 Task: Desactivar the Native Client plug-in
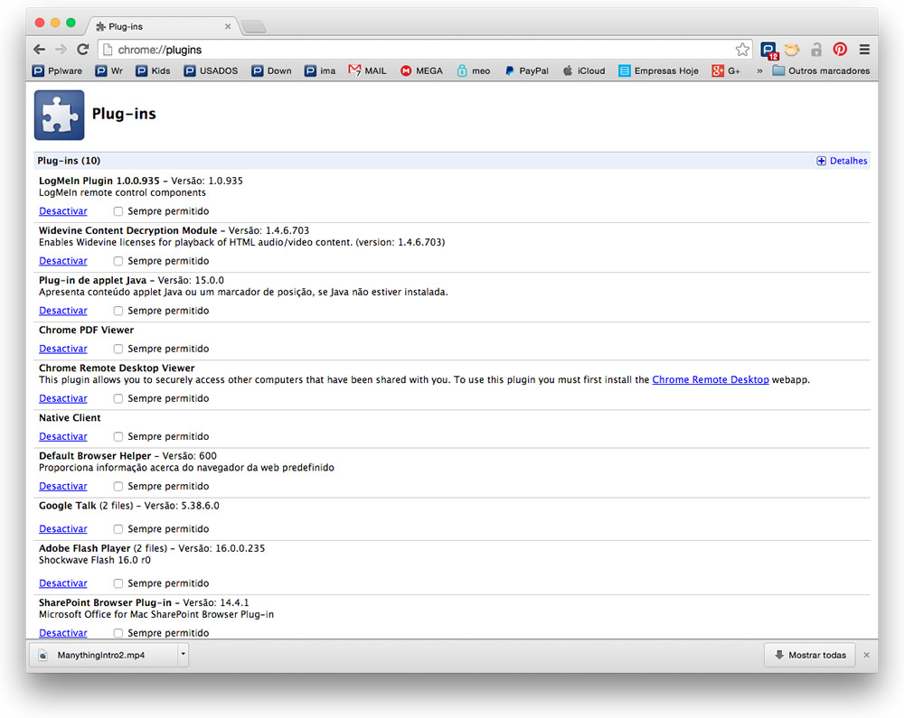(63, 436)
